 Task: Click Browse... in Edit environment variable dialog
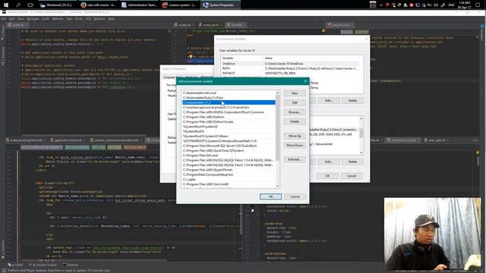tap(295, 112)
